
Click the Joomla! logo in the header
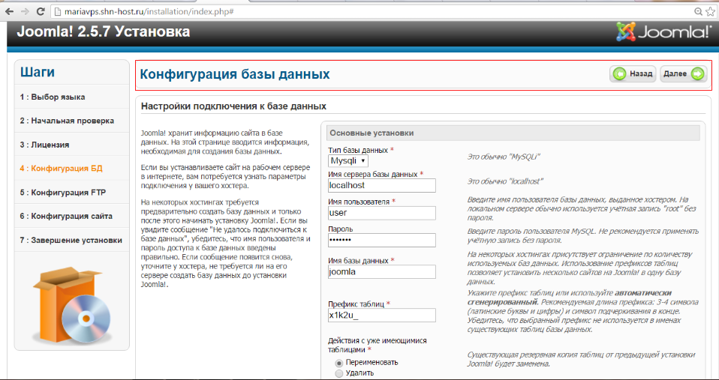tap(663, 32)
